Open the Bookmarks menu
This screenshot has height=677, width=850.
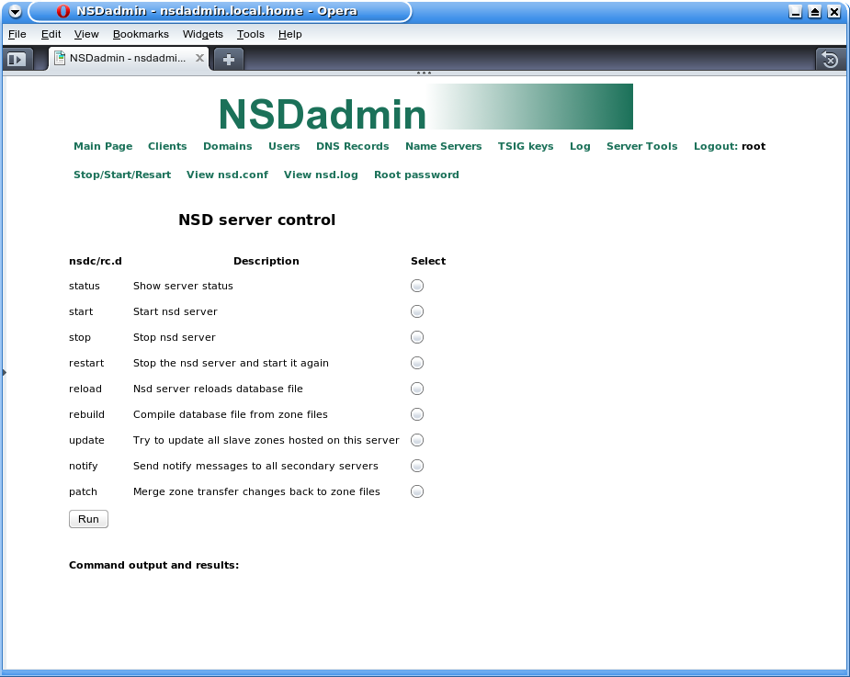(x=141, y=34)
